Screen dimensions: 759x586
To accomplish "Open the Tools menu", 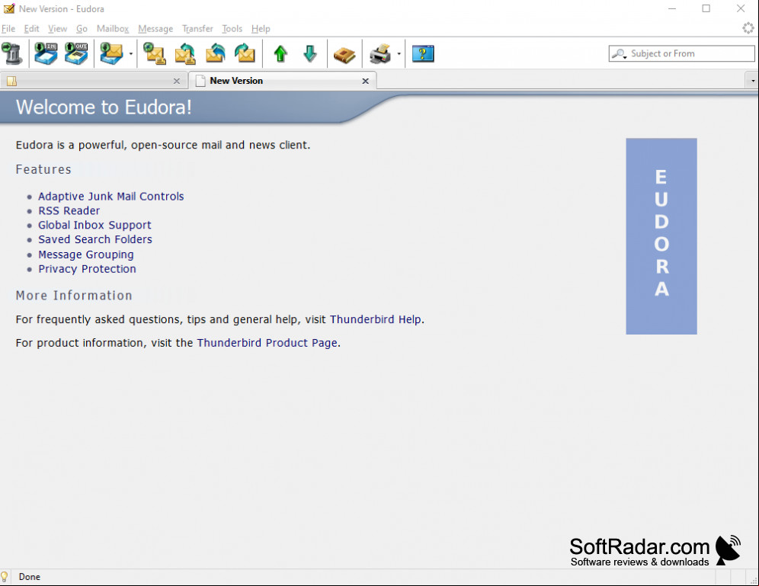I will 232,28.
